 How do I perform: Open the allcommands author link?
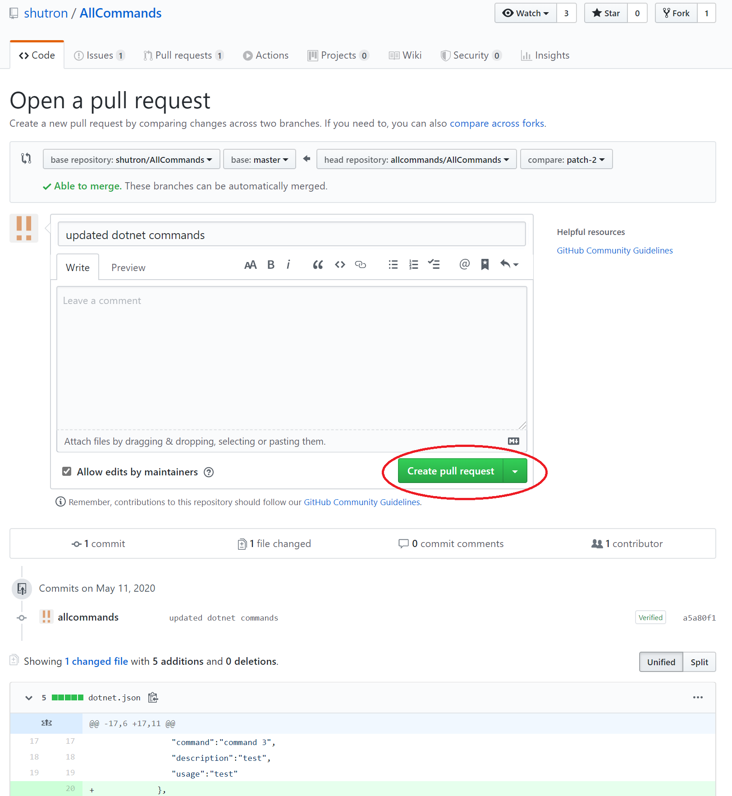[x=88, y=617]
